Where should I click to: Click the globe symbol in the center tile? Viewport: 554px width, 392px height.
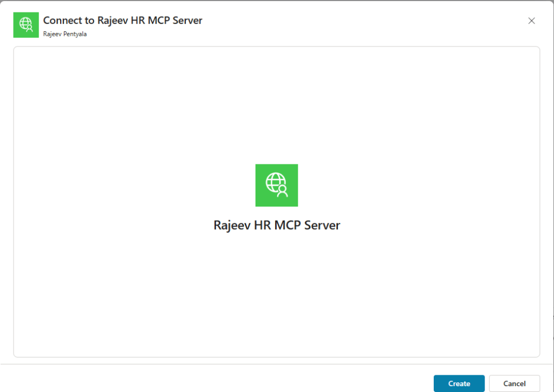coord(273,182)
